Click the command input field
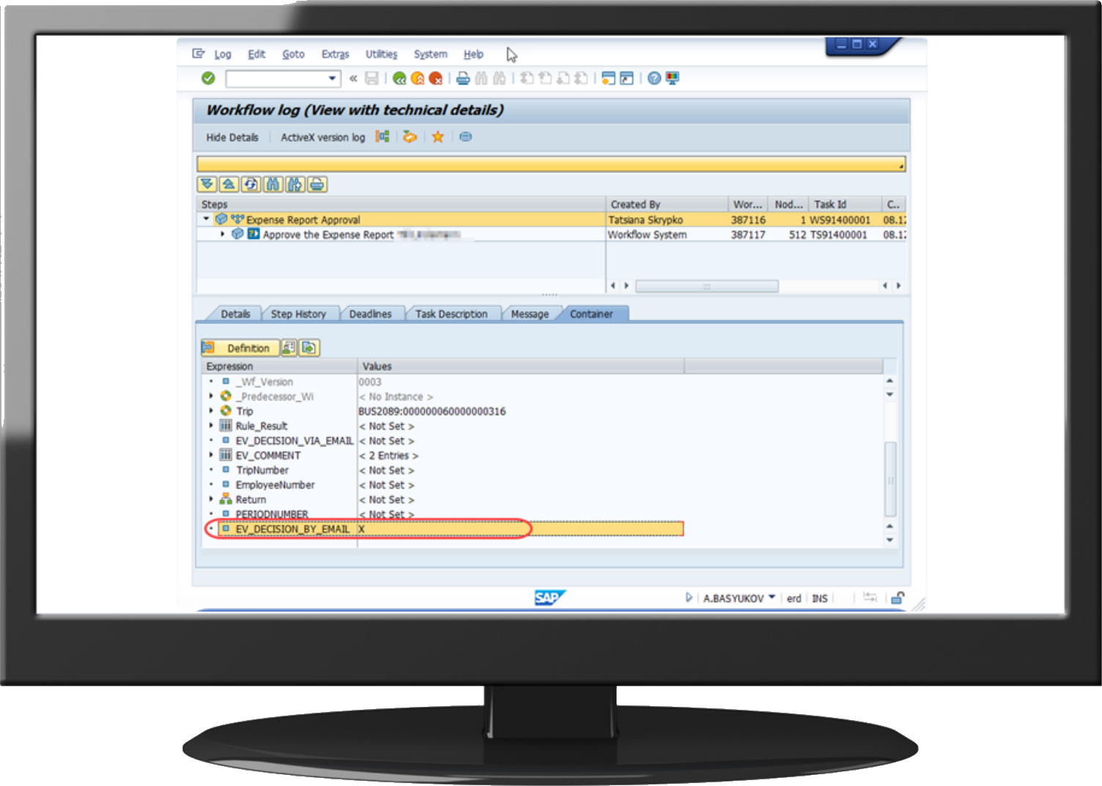Viewport: 1102px width, 786px height. pyautogui.click(x=276, y=78)
